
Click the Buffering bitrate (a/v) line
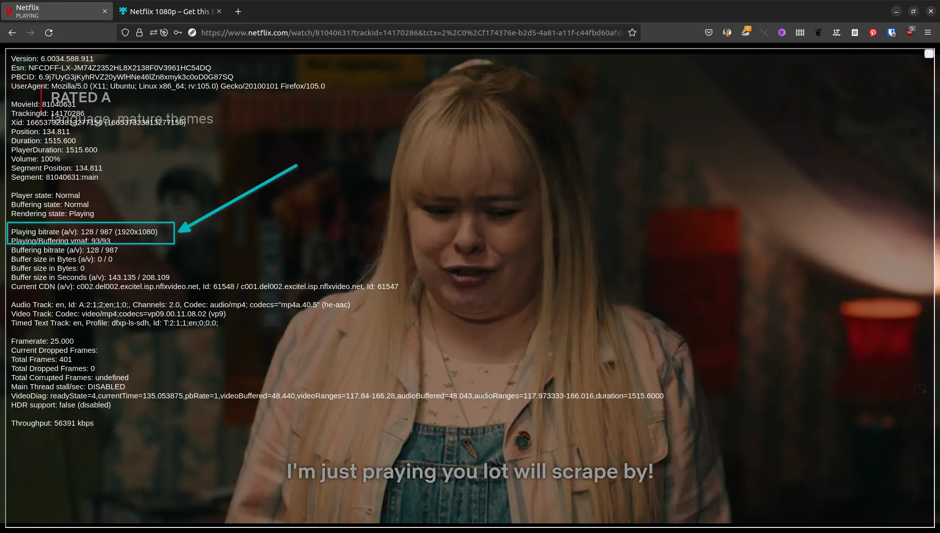64,250
